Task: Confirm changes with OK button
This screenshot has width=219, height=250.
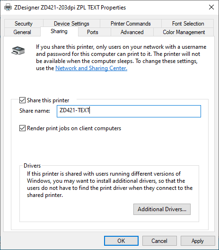Action: pyautogui.click(x=121, y=241)
